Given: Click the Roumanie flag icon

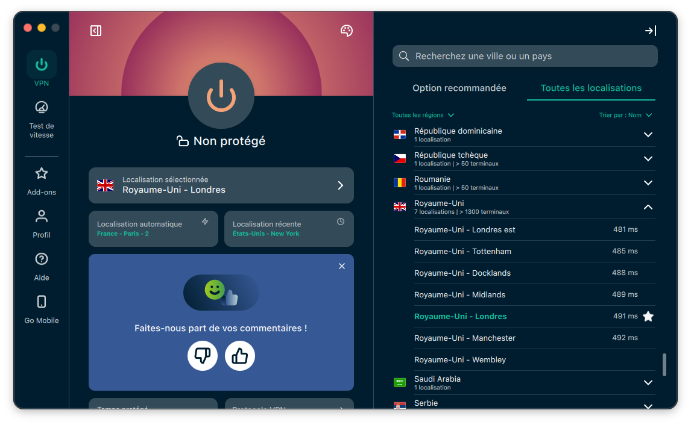Looking at the screenshot, I should click(400, 182).
